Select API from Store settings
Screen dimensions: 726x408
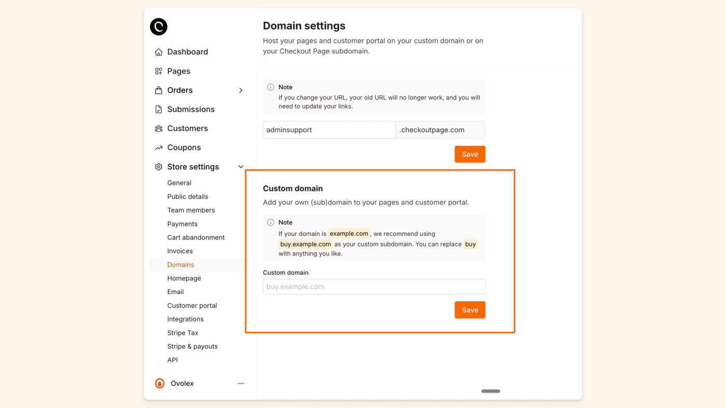pyautogui.click(x=172, y=359)
